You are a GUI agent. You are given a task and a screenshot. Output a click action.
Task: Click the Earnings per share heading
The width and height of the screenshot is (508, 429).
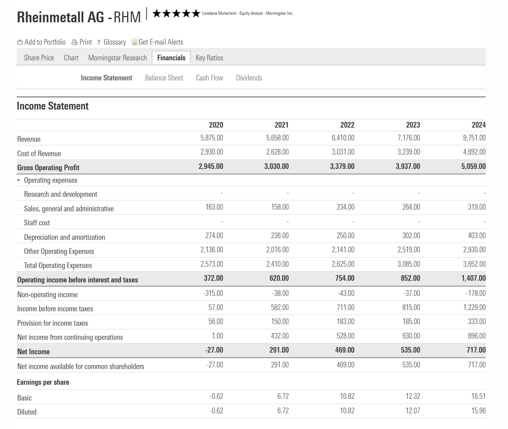(43, 382)
